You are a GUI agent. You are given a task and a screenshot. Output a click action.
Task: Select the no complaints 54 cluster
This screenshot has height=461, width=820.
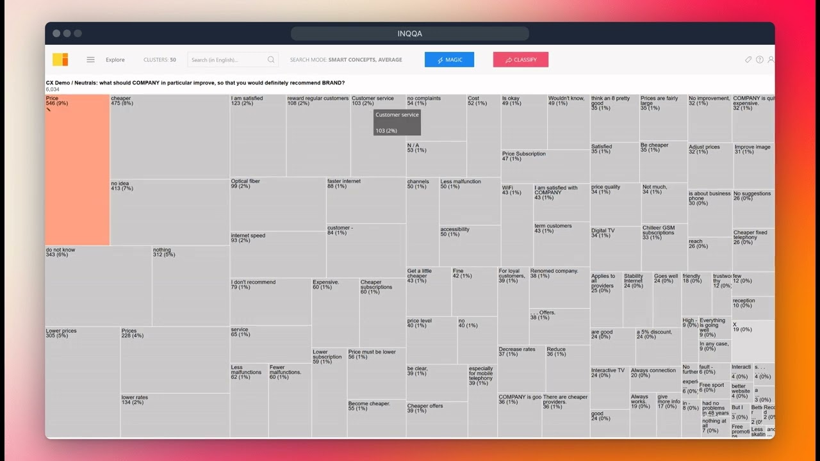pos(436,118)
